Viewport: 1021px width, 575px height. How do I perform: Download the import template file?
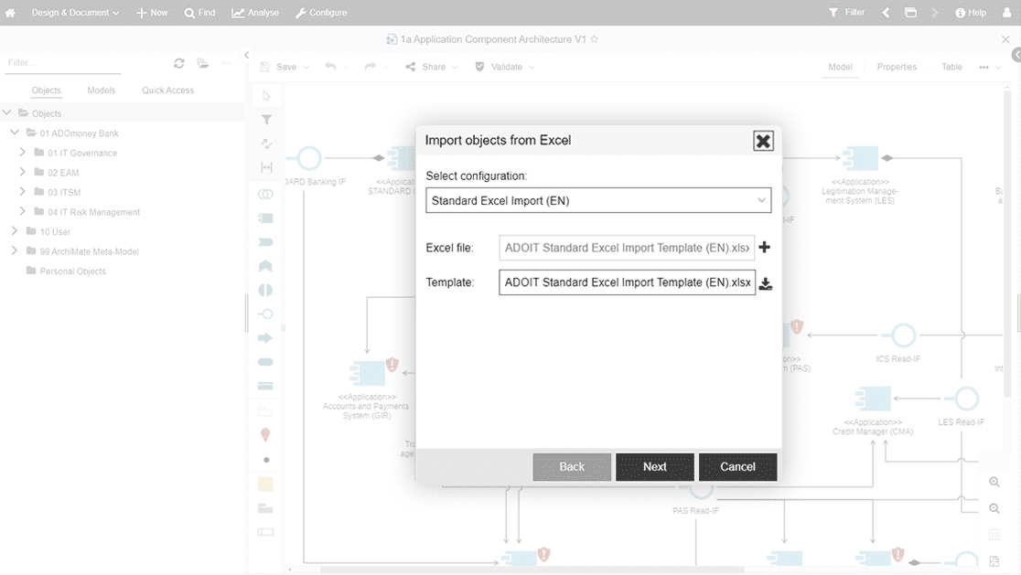pos(766,283)
